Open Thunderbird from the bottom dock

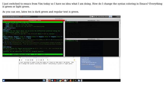pos(52,80)
